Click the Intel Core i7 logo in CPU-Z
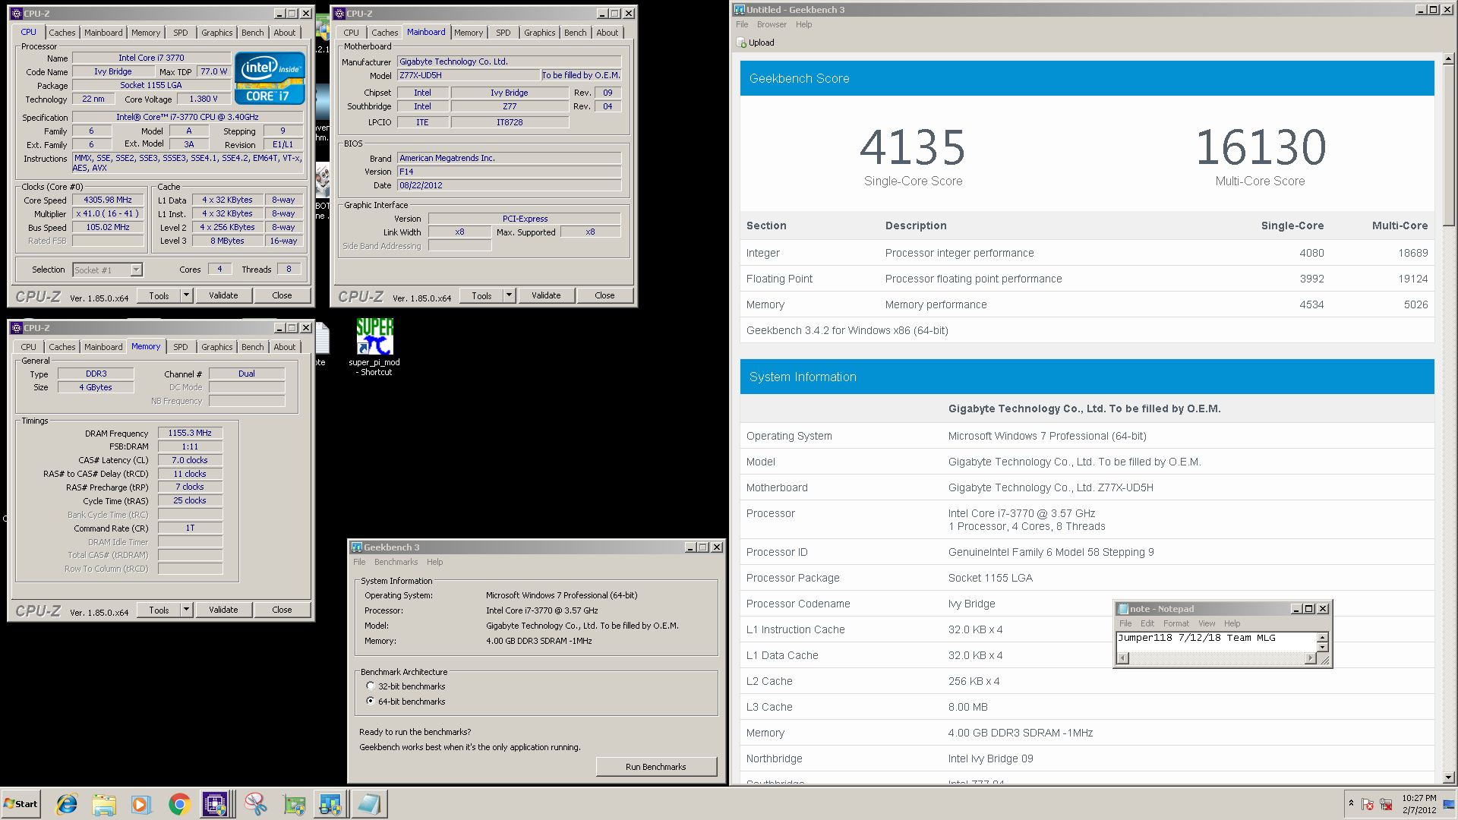 [270, 77]
